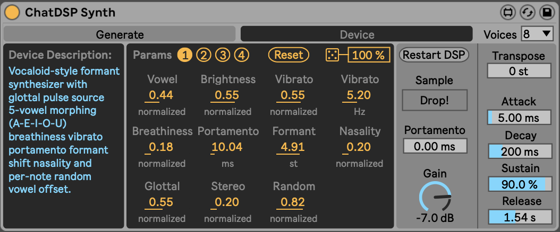
Task: Switch to params page 4
Action: pyautogui.click(x=242, y=55)
